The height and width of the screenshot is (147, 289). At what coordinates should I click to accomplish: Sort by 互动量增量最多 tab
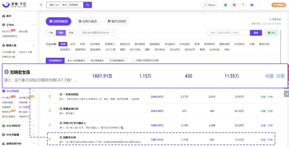coord(117,60)
